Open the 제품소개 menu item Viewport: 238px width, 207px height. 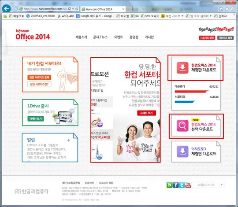(x=81, y=37)
